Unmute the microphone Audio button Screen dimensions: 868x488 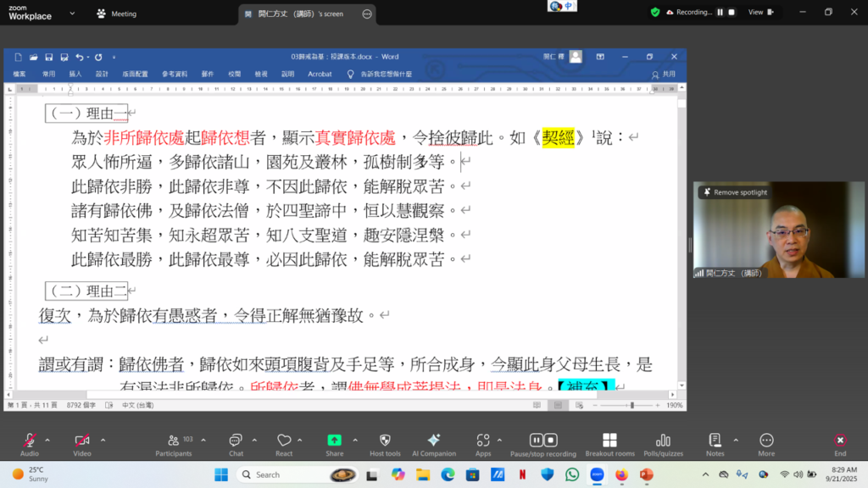30,444
